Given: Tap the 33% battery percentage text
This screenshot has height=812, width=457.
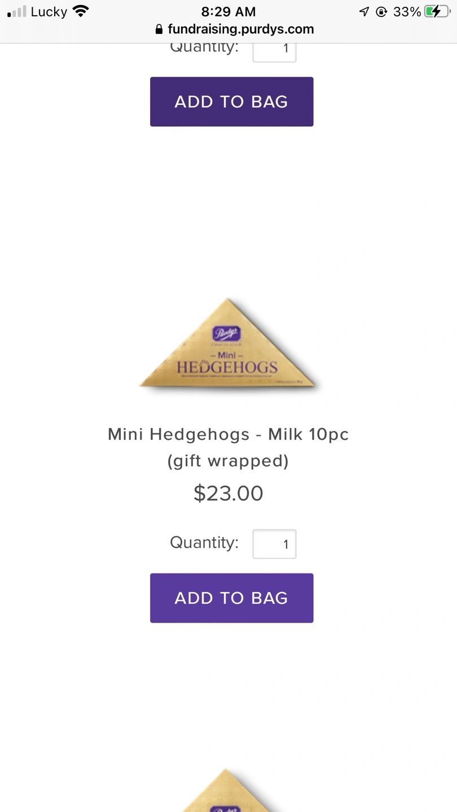Looking at the screenshot, I should tap(407, 12).
